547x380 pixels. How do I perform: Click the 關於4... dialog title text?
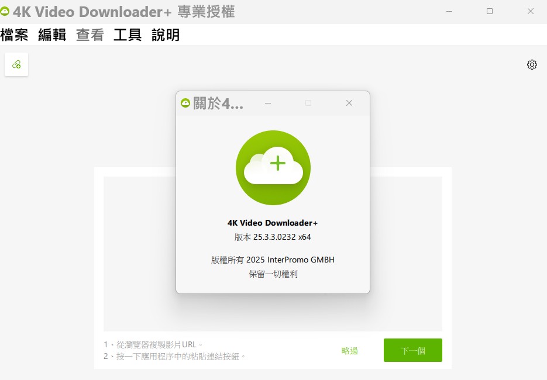click(218, 103)
